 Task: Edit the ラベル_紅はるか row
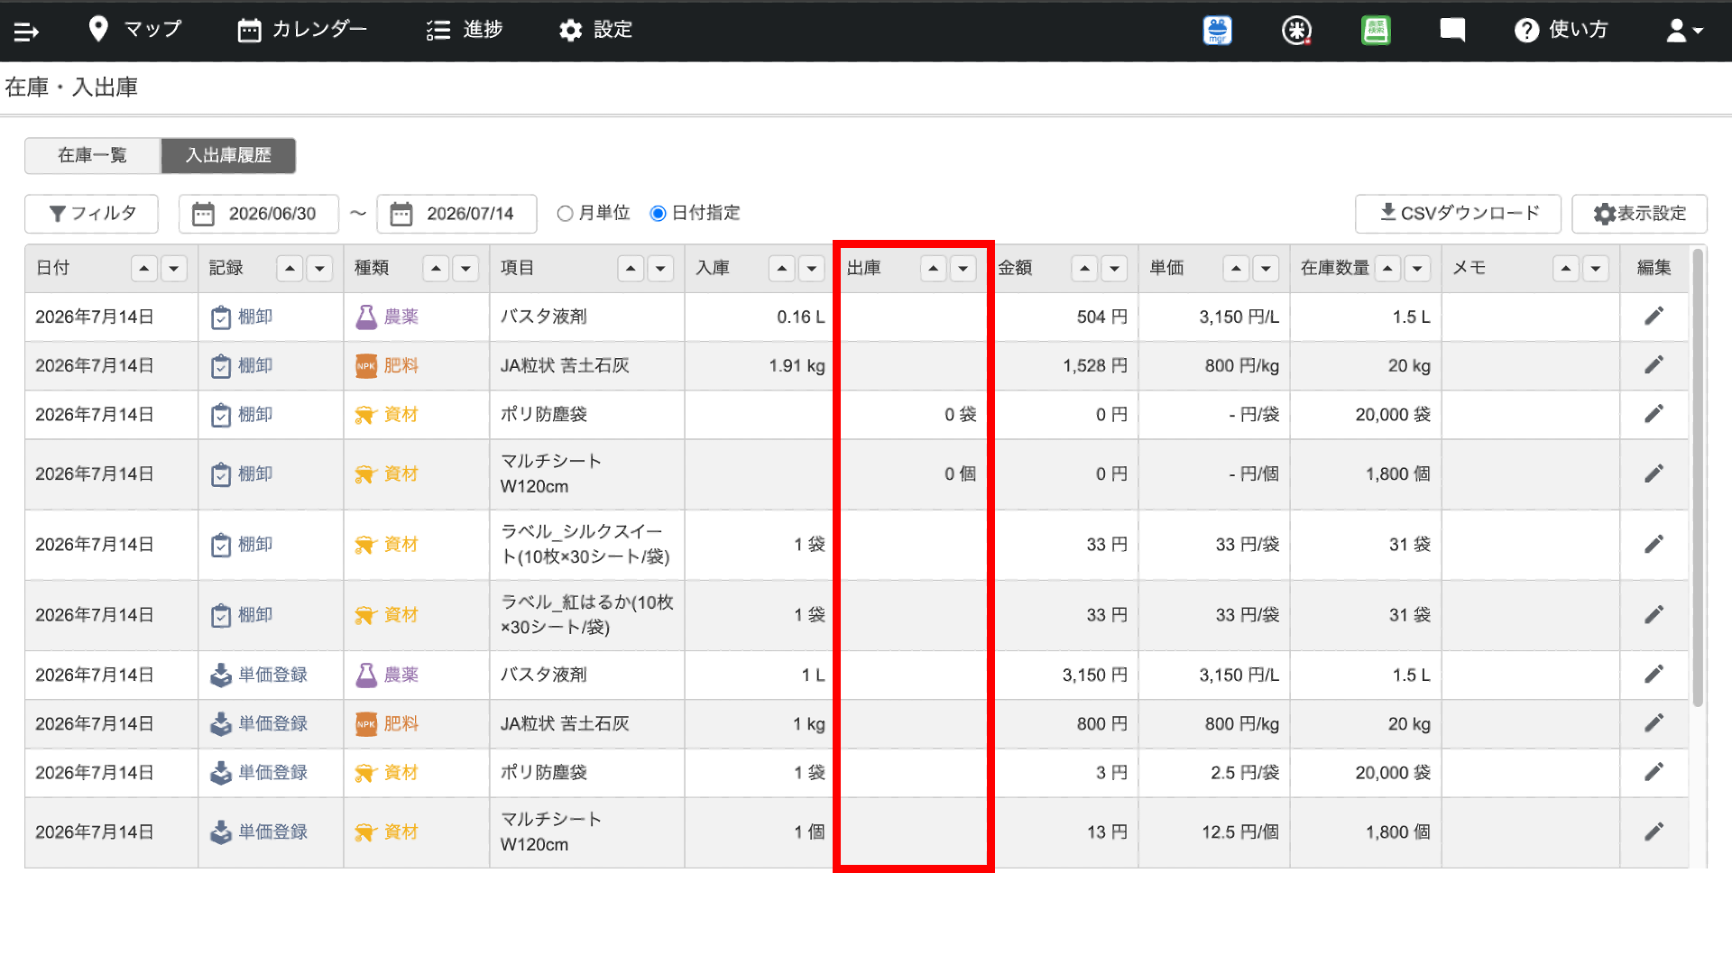coord(1654,614)
